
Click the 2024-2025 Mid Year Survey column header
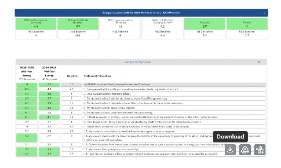[49, 73]
